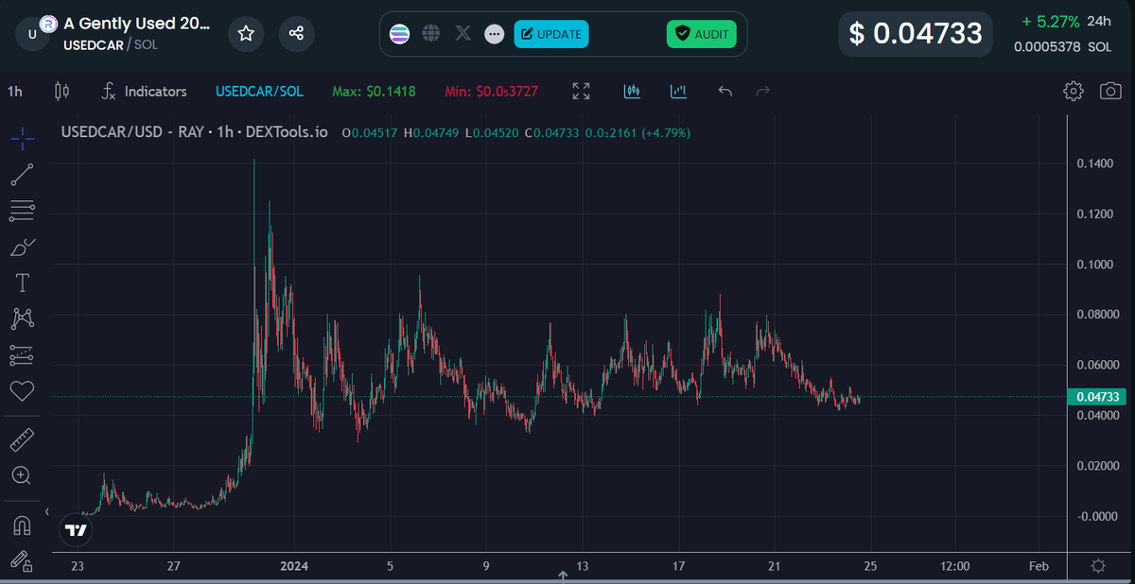Select the trend line drawing tool
Viewport: 1135px width, 584px height.
[23, 175]
